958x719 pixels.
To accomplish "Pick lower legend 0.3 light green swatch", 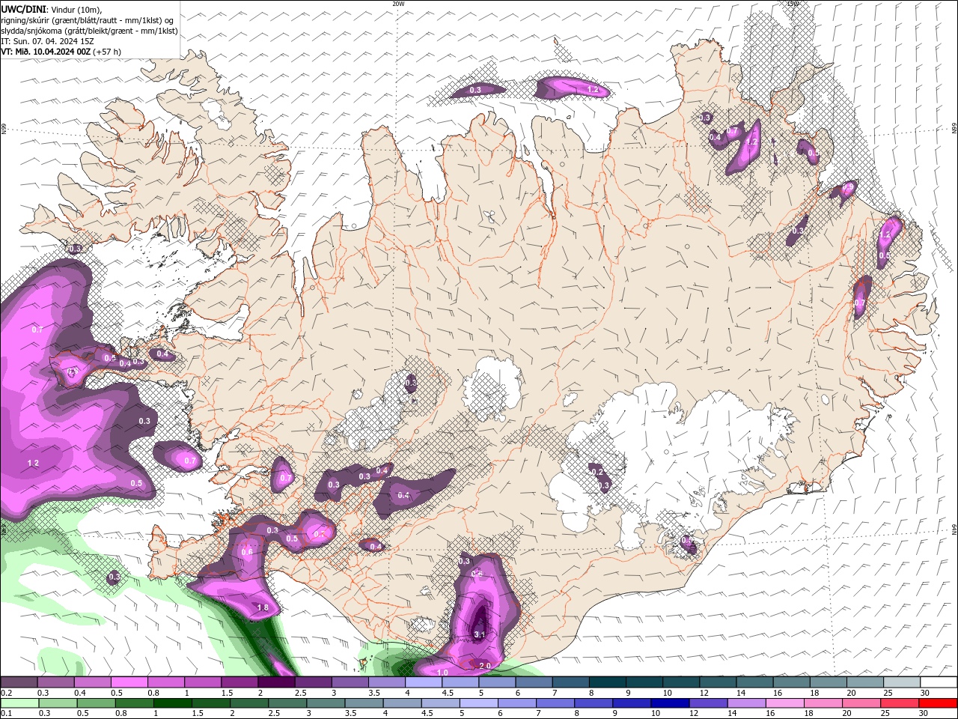I will [x=58, y=703].
